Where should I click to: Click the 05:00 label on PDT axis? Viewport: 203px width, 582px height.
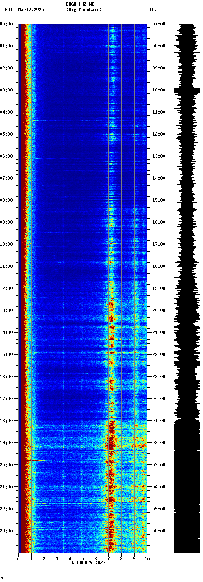tap(7, 134)
